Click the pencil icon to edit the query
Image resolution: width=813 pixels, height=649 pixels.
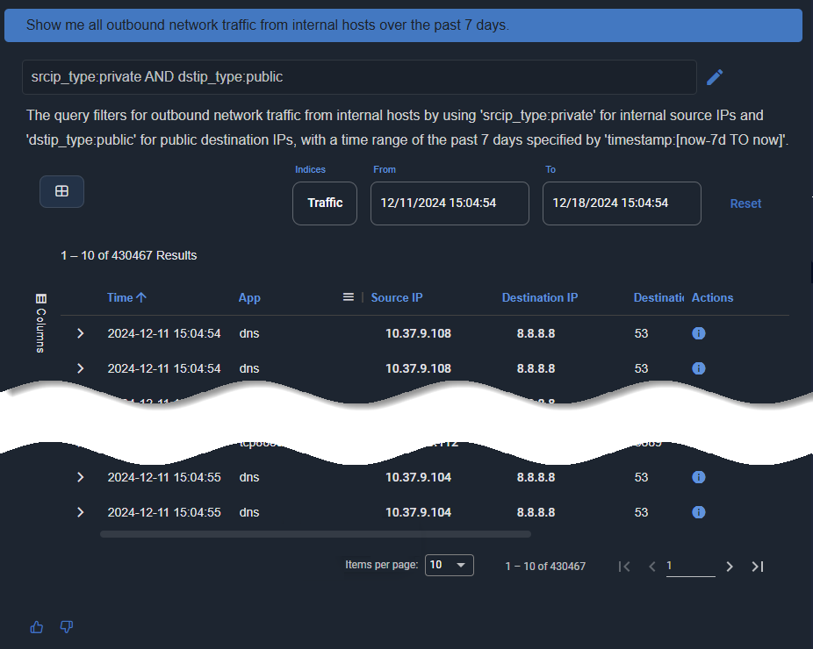(x=715, y=77)
